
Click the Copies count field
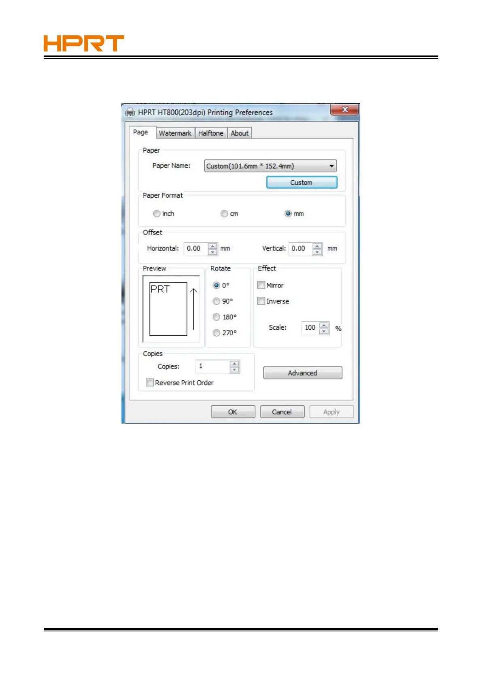coord(212,366)
